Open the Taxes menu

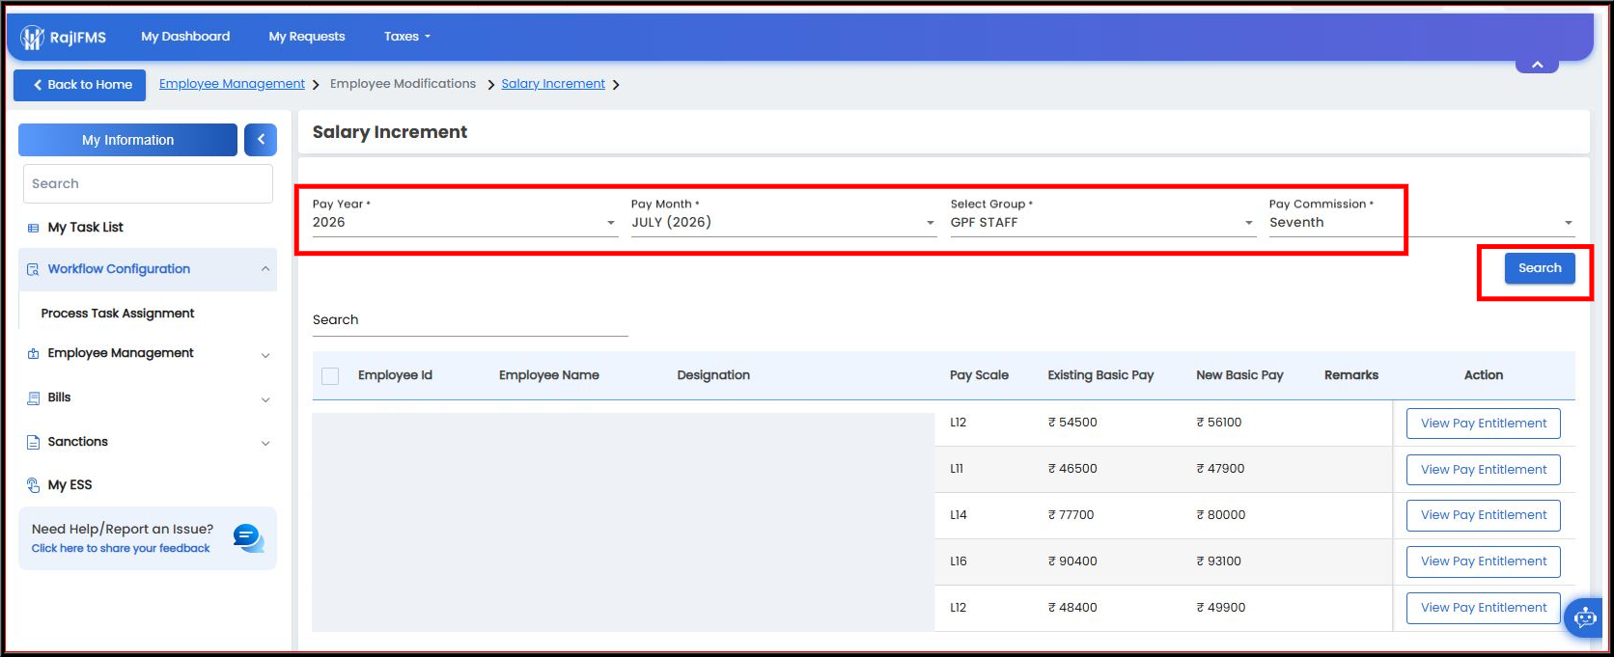pyautogui.click(x=407, y=37)
